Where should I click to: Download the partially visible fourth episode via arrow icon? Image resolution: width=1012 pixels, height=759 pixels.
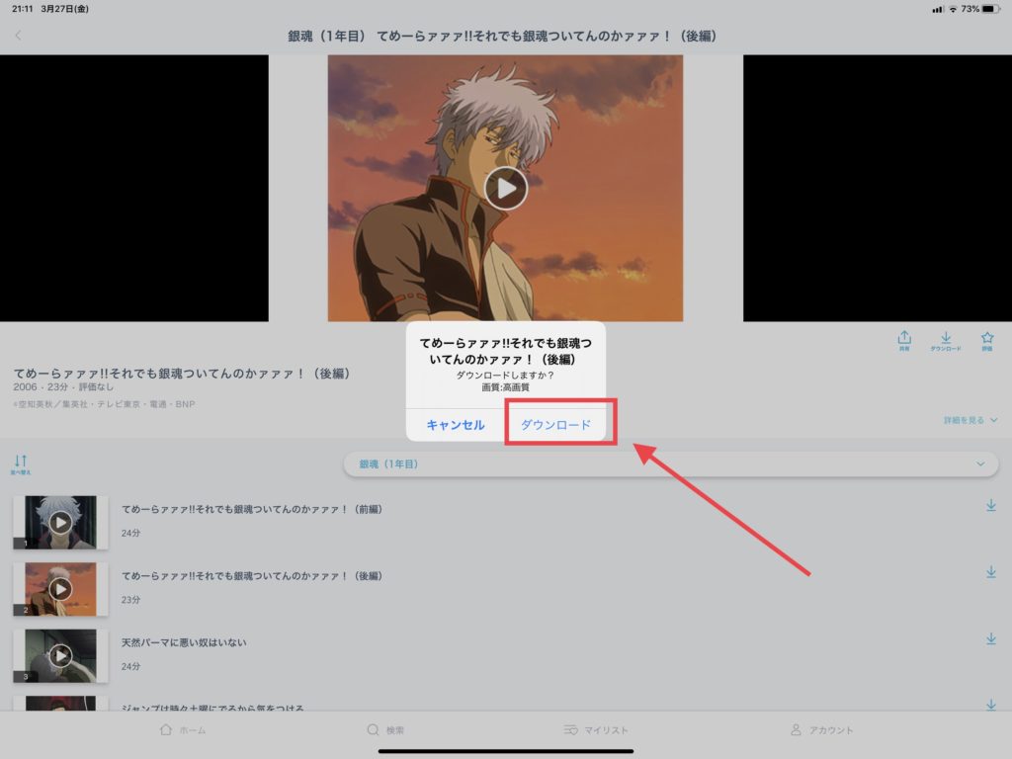(x=990, y=705)
